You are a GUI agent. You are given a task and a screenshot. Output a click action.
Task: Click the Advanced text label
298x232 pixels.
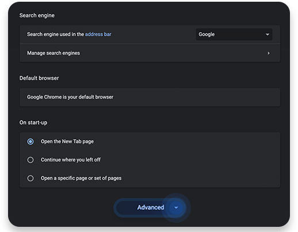pyautogui.click(x=151, y=207)
